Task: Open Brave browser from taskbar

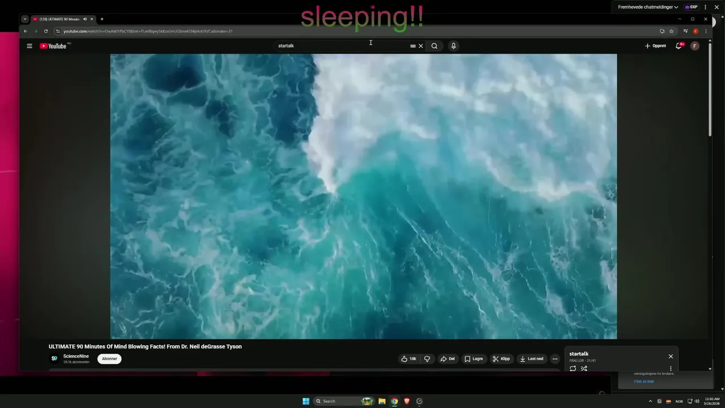Action: coord(407,401)
